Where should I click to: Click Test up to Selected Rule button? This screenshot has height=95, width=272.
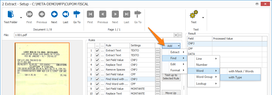(x=171, y=77)
